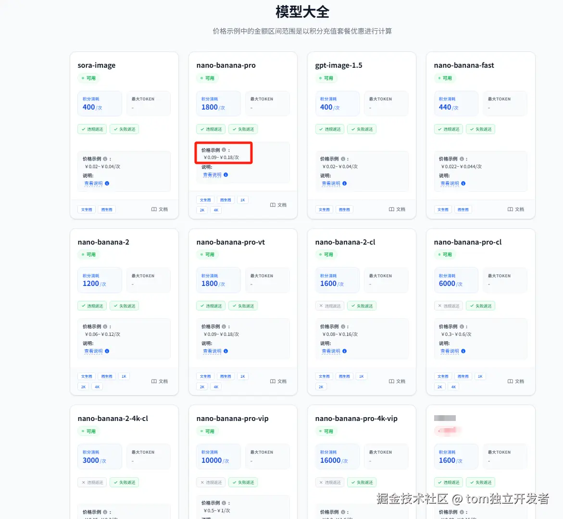Image resolution: width=563 pixels, height=519 pixels.
Task: Click nano-banana-pro price example help icon
Action: pyautogui.click(x=224, y=150)
